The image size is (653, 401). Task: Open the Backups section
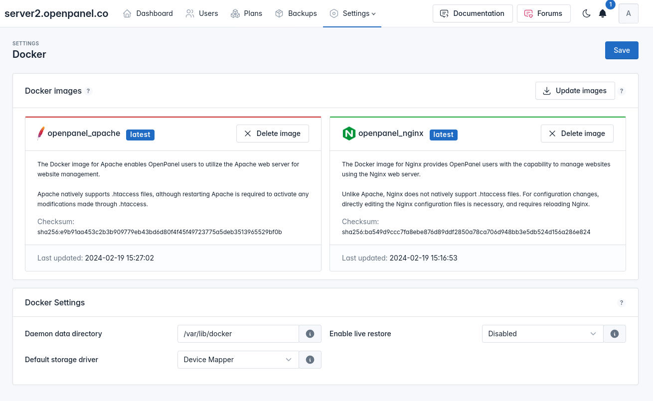click(296, 13)
